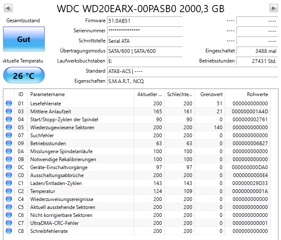The width and height of the screenshot is (281, 240).
Task: Click the Schlechte... column header
Action: [180, 94]
